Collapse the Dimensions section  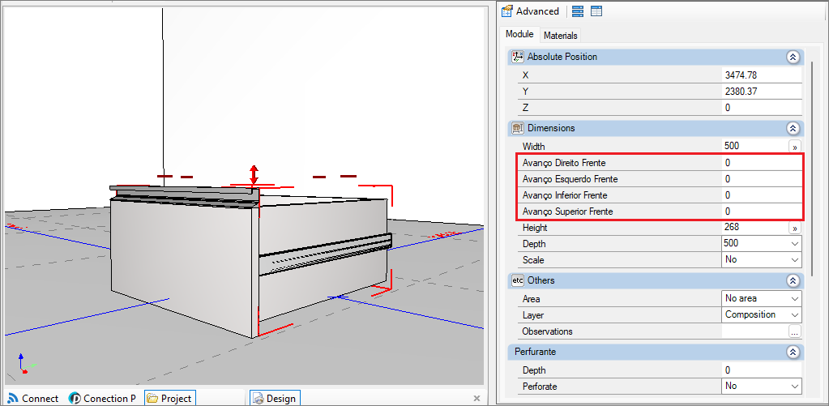[x=793, y=128]
